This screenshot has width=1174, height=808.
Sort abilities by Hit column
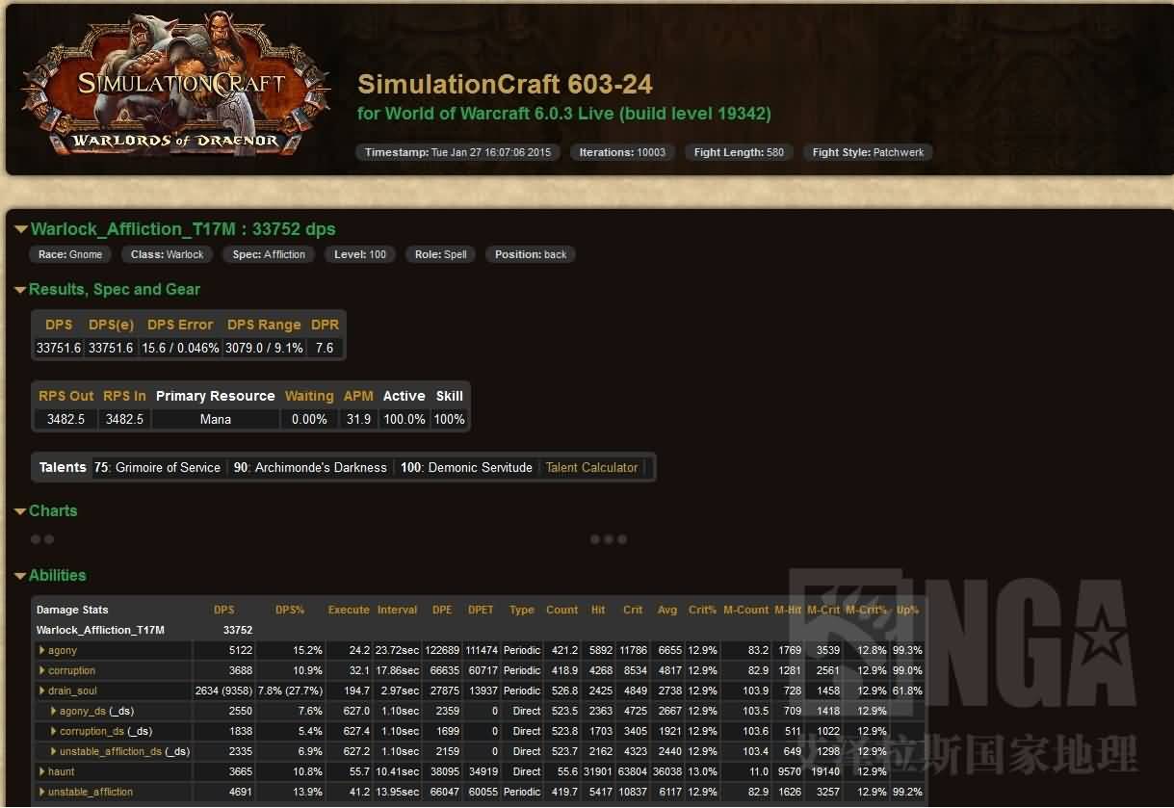[x=598, y=611]
